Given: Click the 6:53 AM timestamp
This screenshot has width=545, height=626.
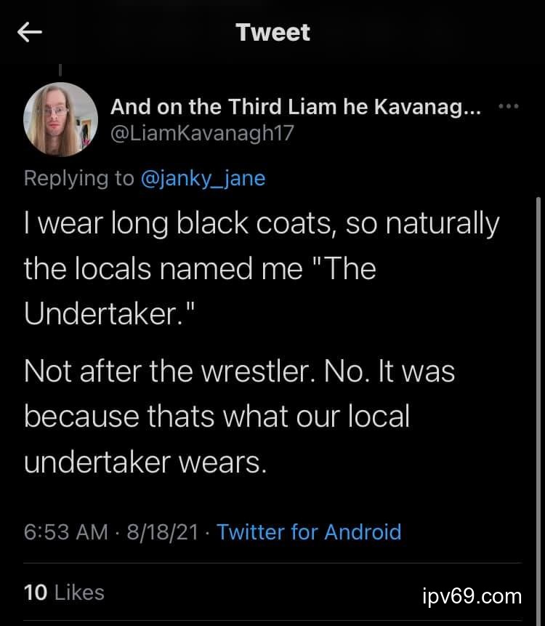Looking at the screenshot, I should click(66, 531).
